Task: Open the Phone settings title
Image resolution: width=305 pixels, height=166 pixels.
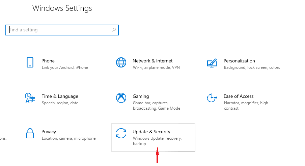Action: [x=48, y=61]
